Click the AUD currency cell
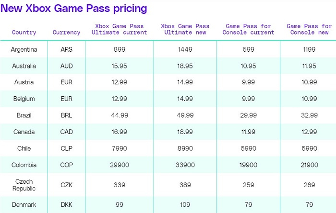Viewport: 336px width, 213px height. (x=67, y=66)
